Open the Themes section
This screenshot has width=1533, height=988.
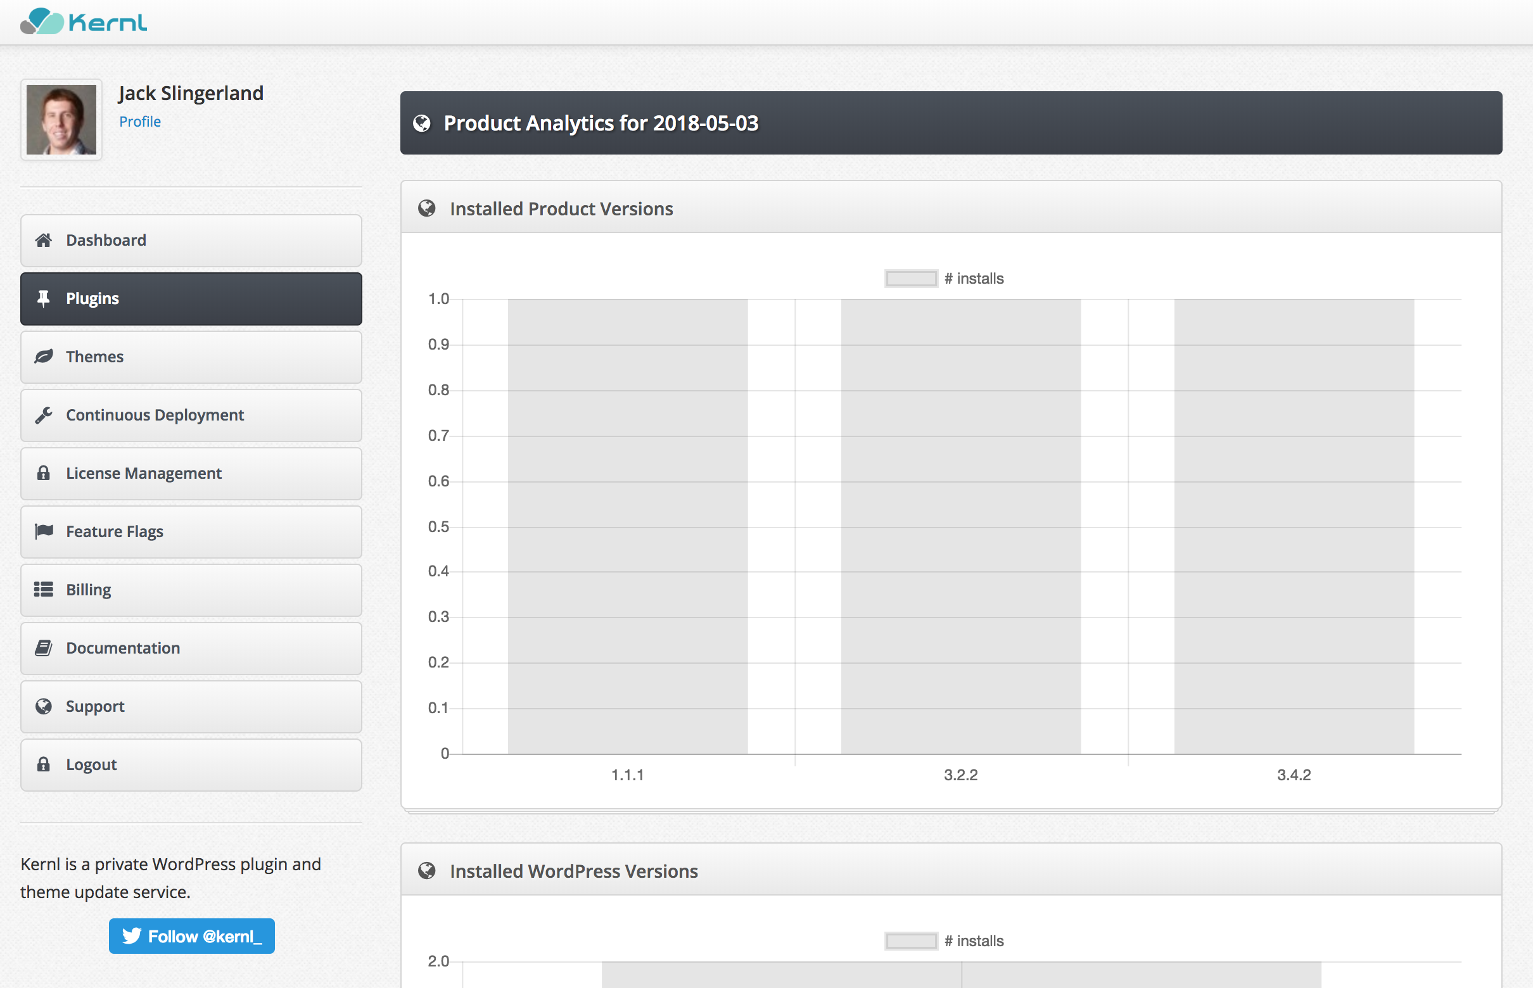click(x=191, y=357)
